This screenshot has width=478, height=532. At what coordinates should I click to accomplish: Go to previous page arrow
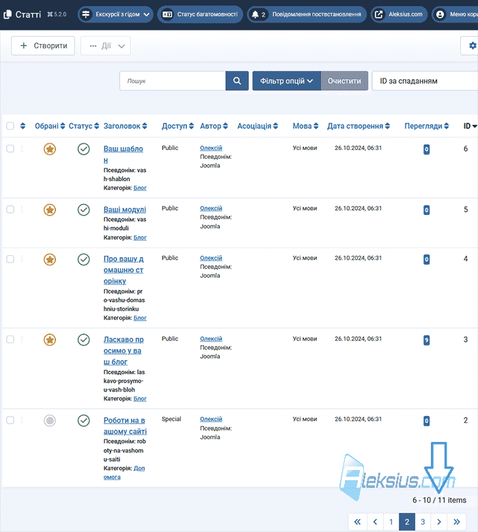click(x=375, y=522)
